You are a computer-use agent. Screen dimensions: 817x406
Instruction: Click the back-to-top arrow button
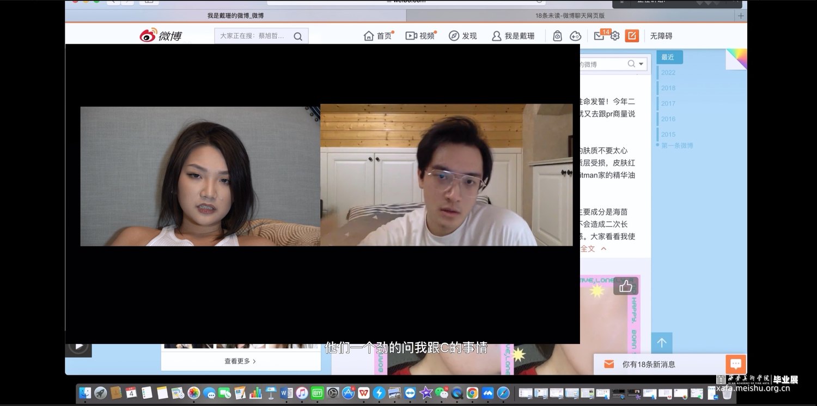click(x=661, y=343)
